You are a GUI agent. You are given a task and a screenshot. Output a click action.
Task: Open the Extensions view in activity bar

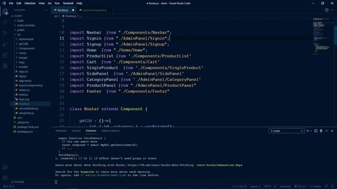click(5, 55)
